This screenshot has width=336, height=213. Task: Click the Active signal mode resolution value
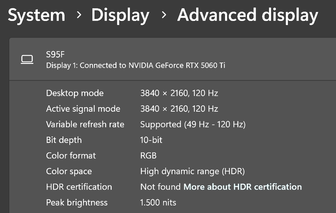point(179,109)
